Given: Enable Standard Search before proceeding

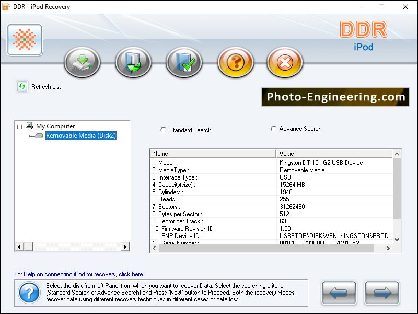Looking at the screenshot, I should 163,130.
